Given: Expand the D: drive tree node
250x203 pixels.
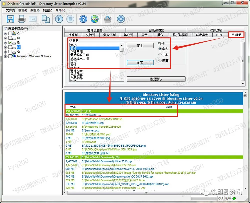Looking at the screenshot, I should tap(5, 38).
